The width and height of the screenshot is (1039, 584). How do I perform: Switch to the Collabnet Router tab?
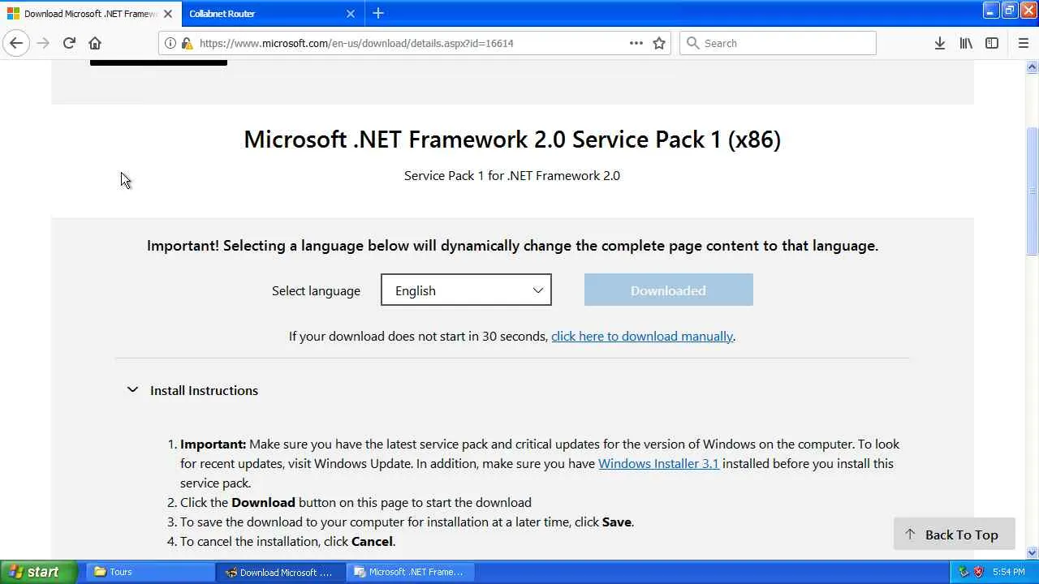(x=260, y=14)
